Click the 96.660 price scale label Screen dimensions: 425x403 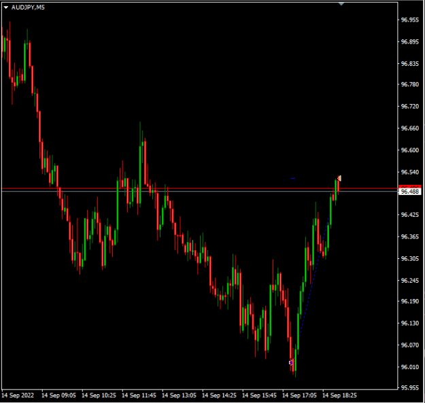click(409, 128)
